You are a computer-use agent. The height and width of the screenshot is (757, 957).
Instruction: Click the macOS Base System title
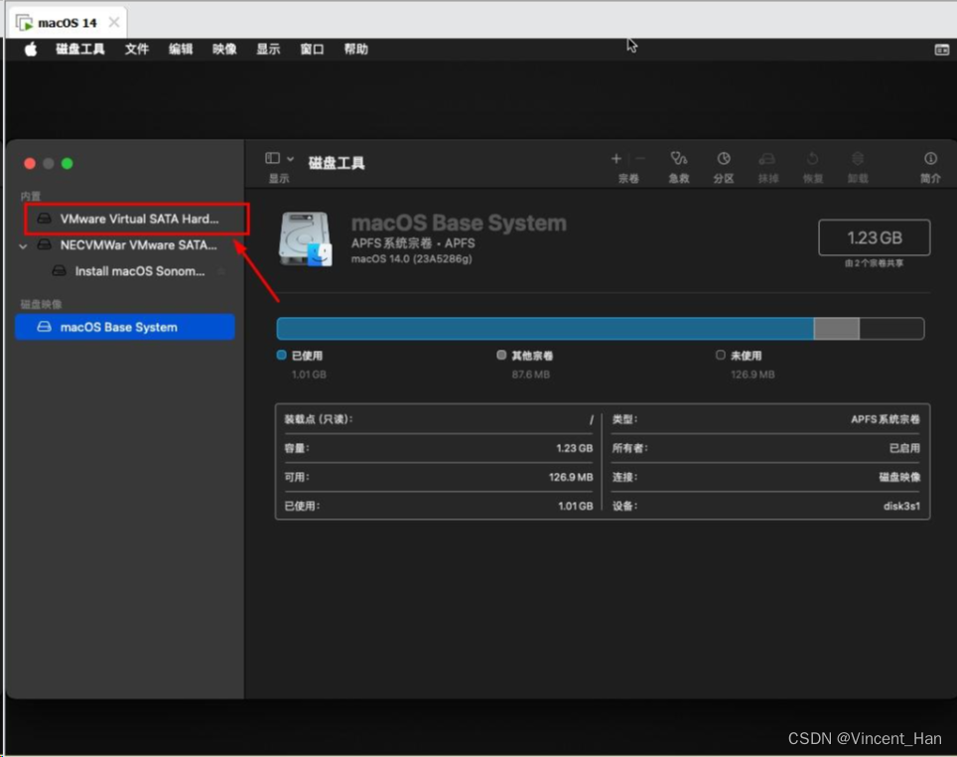coord(459,223)
